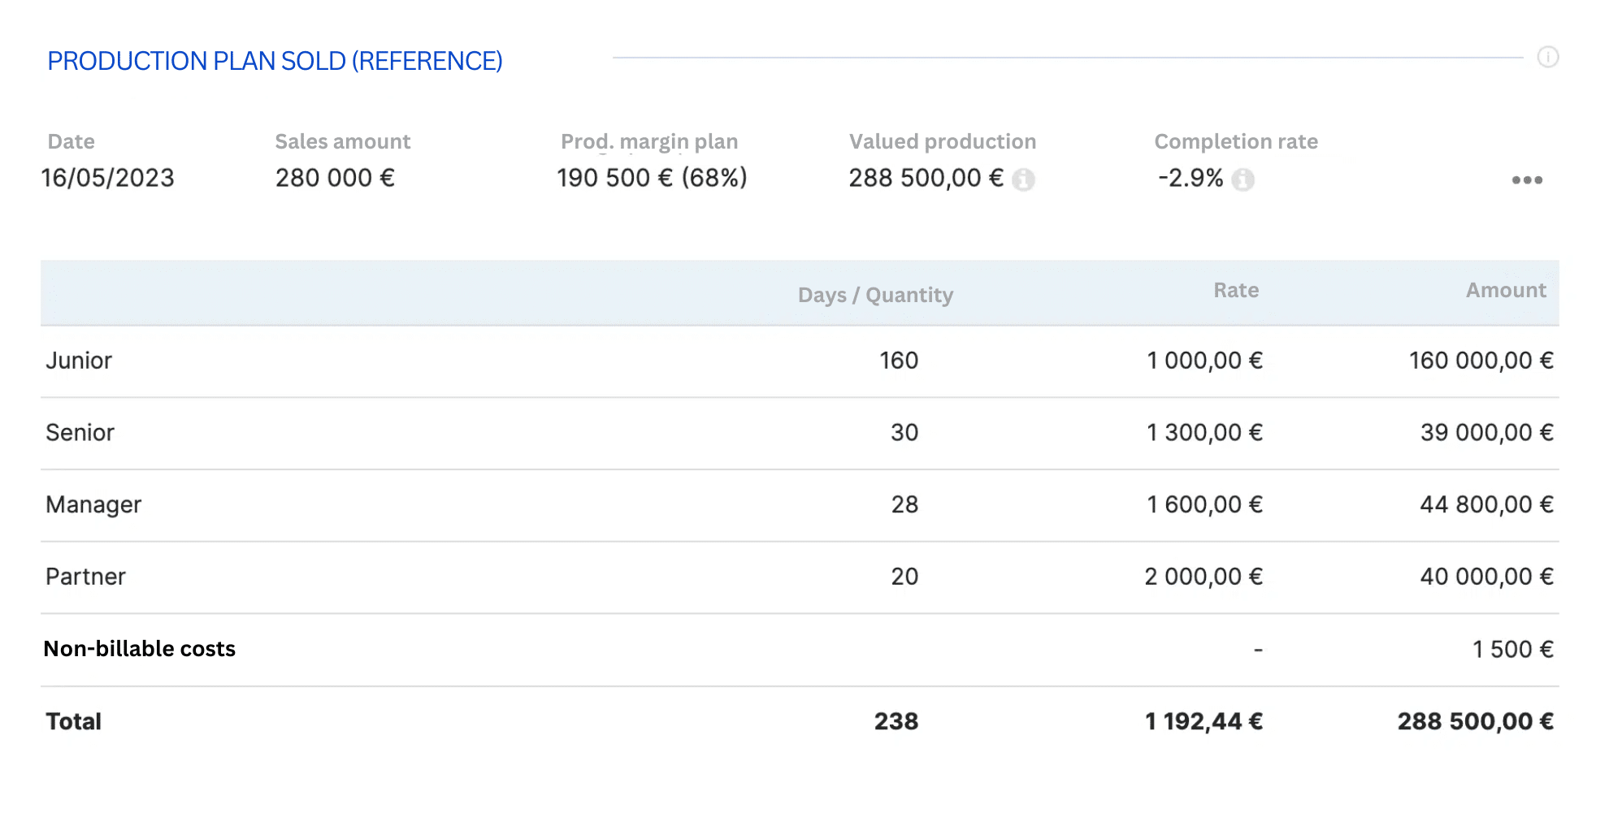
Task: Click the info icon beside Valued production amount
Action: 1023,179
